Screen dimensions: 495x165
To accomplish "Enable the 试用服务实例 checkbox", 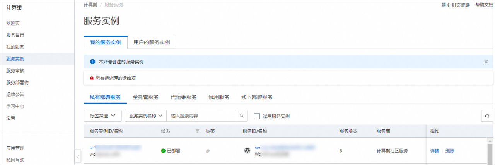I will click(x=256, y=116).
